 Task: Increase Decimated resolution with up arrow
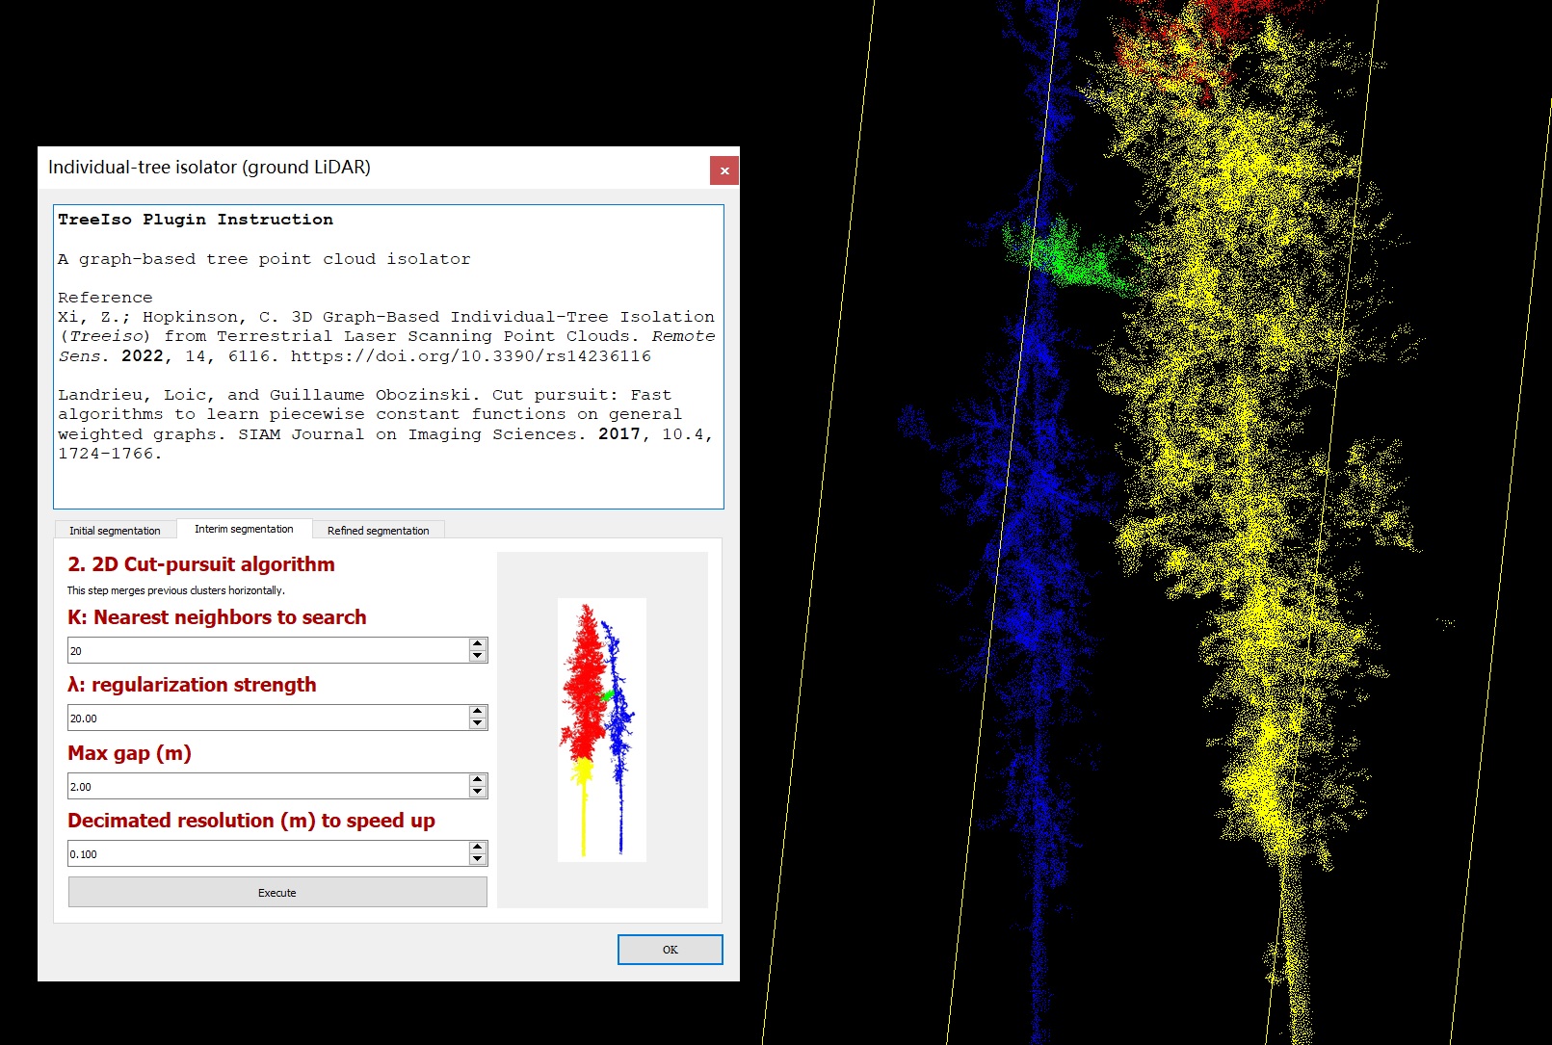[478, 848]
